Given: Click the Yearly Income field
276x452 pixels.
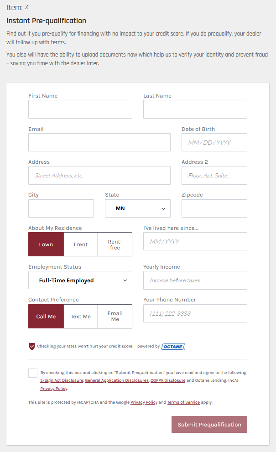Looking at the screenshot, I should coord(195,281).
